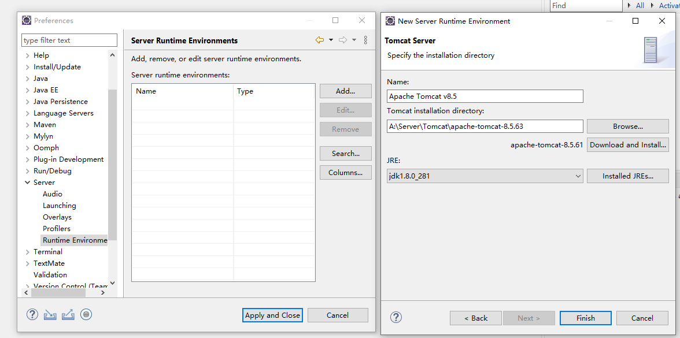Toggle the Oomph preference recorder icon
Image resolution: width=680 pixels, height=338 pixels.
[86, 314]
